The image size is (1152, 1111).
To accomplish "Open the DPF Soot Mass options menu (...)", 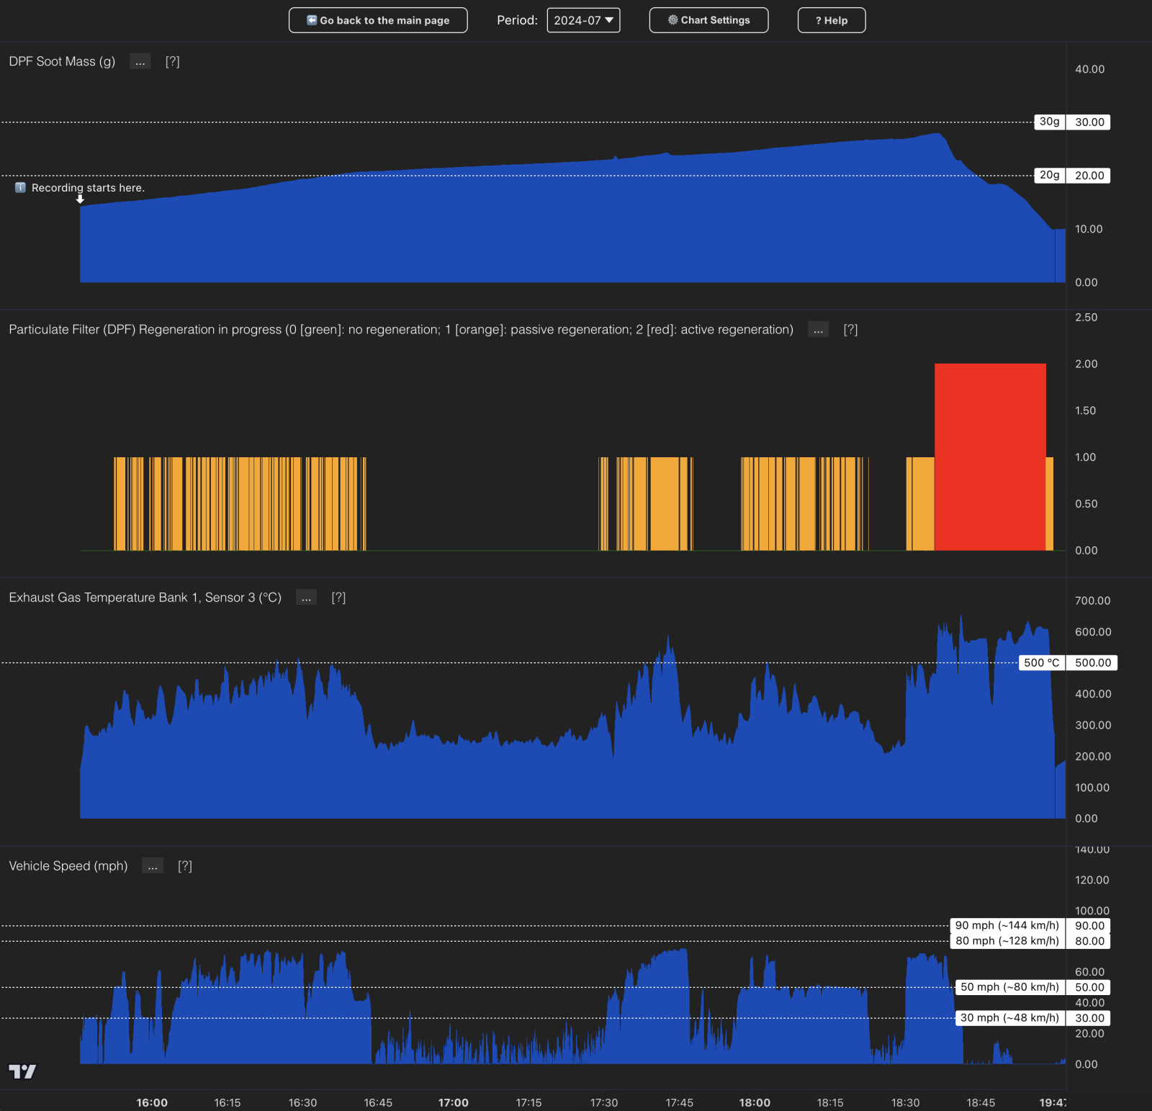I will [140, 61].
